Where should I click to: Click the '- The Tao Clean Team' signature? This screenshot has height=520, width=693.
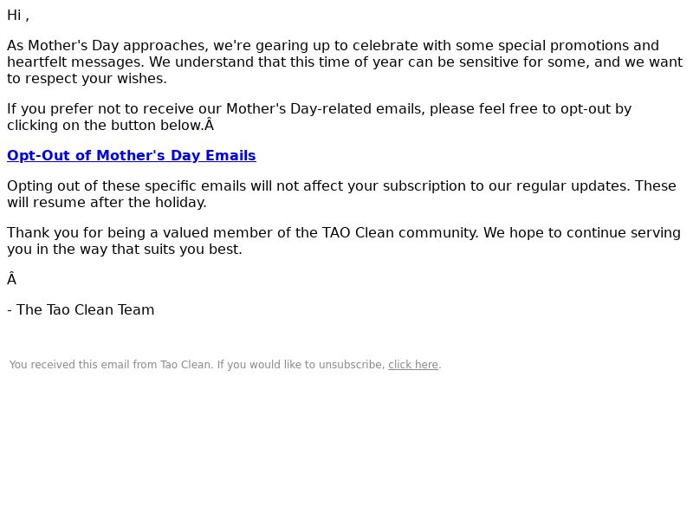[81, 310]
